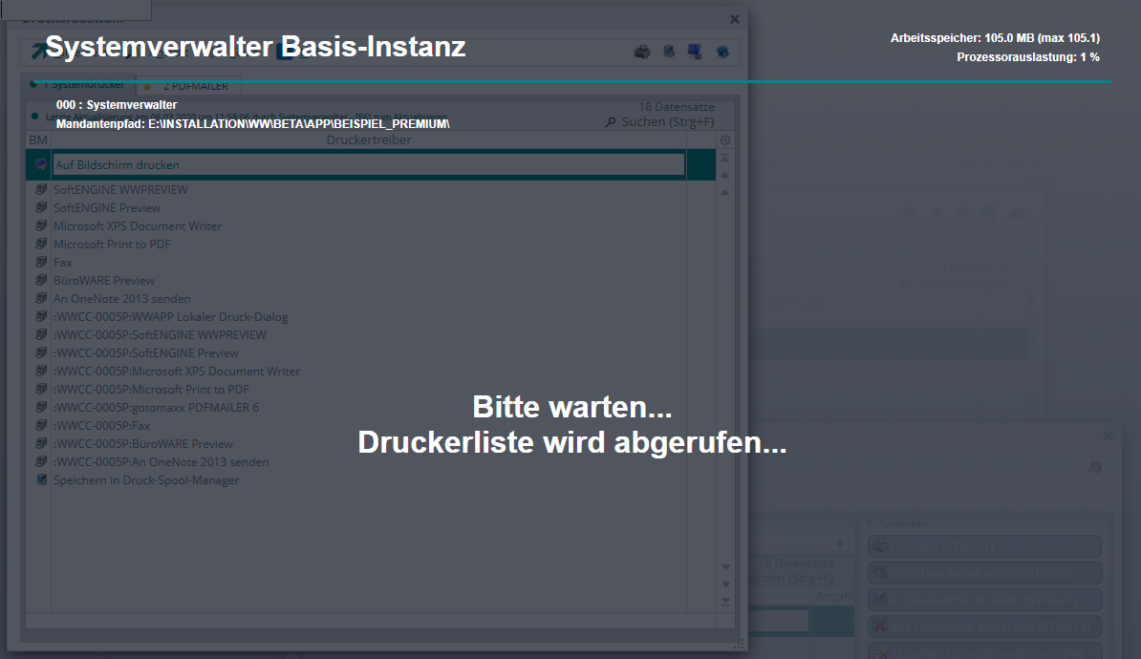Switch to the '1 Systemdrucker' tab
The image size is (1141, 659).
coord(76,85)
